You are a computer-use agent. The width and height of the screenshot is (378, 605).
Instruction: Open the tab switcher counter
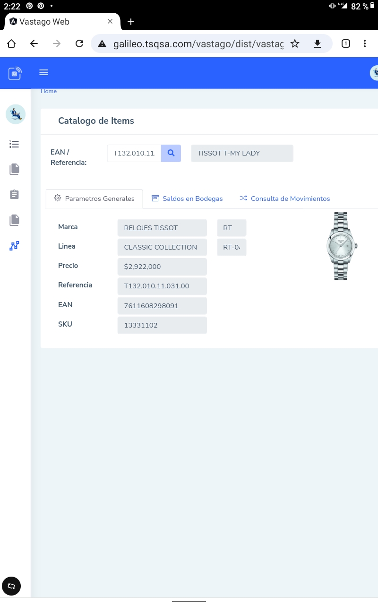pyautogui.click(x=345, y=44)
